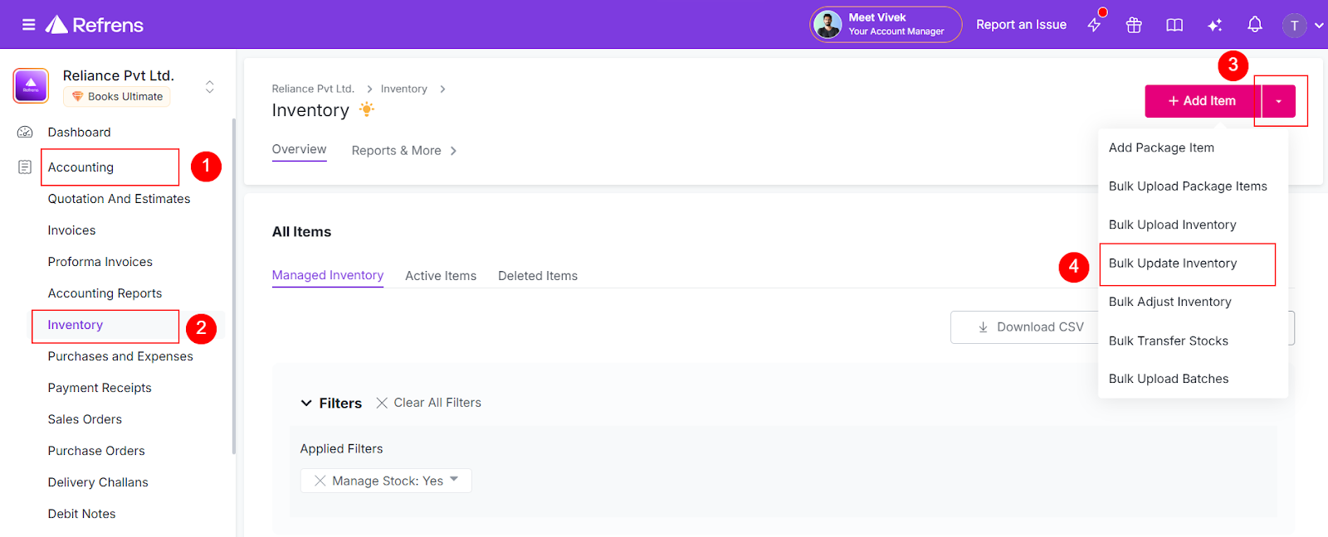Open Dashboard in the sidebar
Screen dimensions: 1328x537
79,132
